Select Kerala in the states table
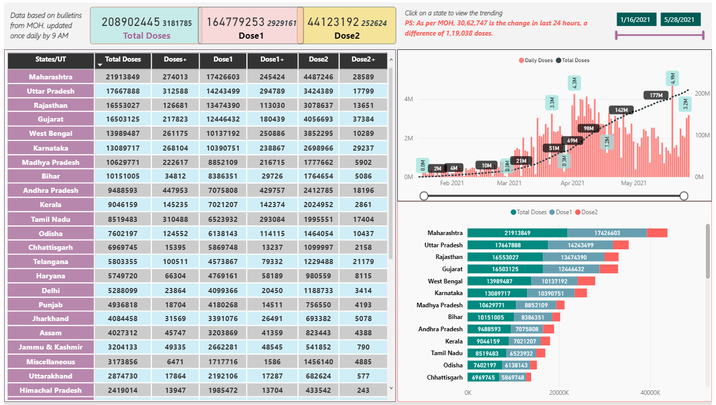Image resolution: width=716 pixels, height=405 pixels. point(51,205)
